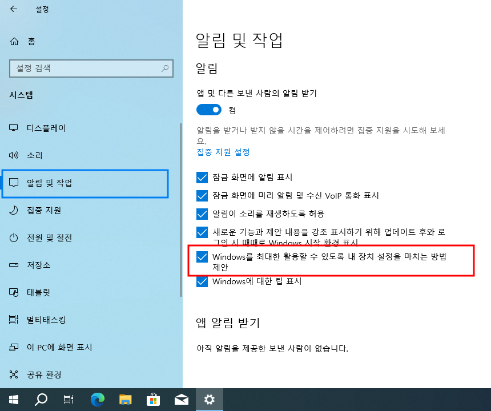Go back using the arrow icon
Screen dimensions: 491x411
[14, 9]
